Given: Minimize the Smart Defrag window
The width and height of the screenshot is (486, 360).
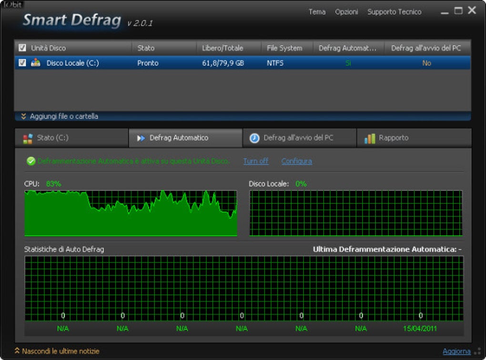Looking at the screenshot, I should [445, 12].
